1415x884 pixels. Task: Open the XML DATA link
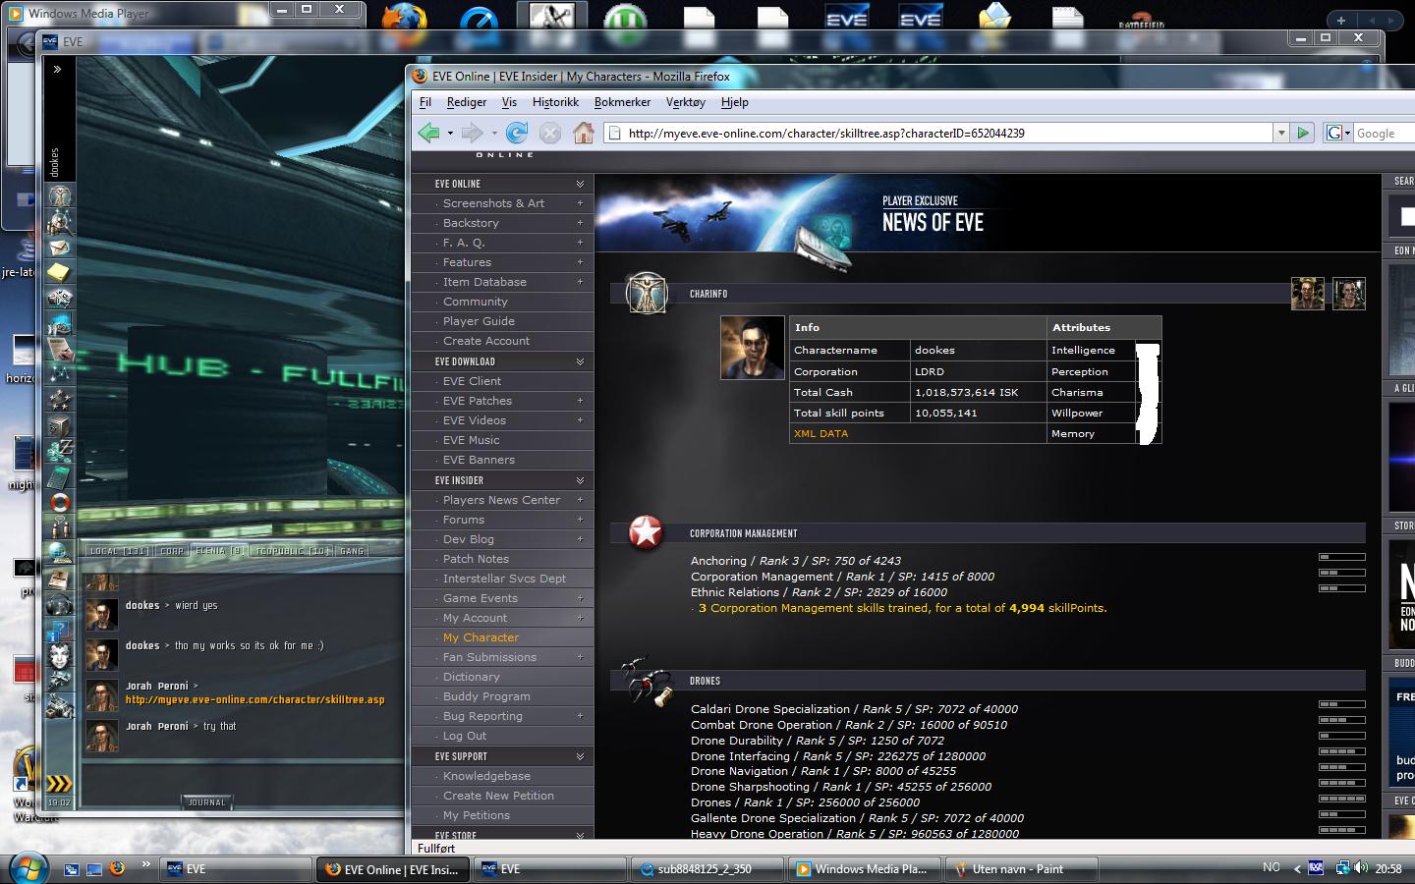[x=821, y=433]
